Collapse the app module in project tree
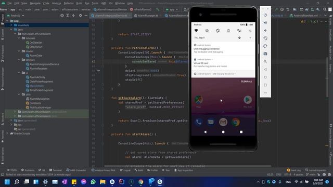 [7, 21]
